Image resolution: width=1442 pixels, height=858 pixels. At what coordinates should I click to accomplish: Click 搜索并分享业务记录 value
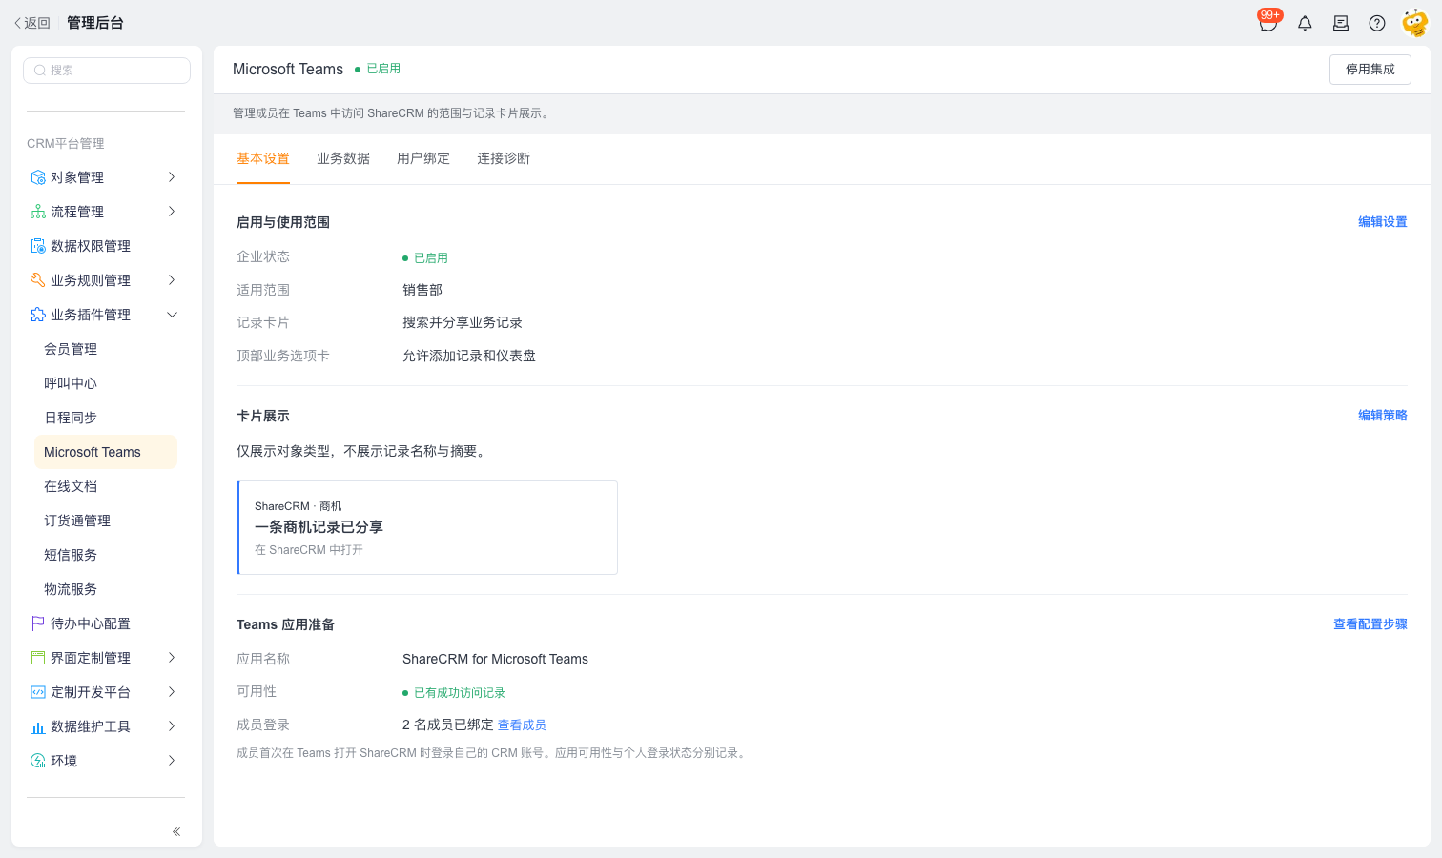point(463,322)
